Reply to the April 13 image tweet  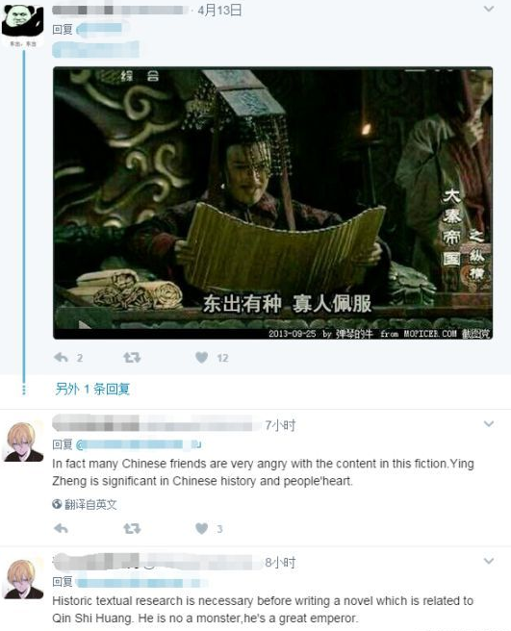(62, 357)
